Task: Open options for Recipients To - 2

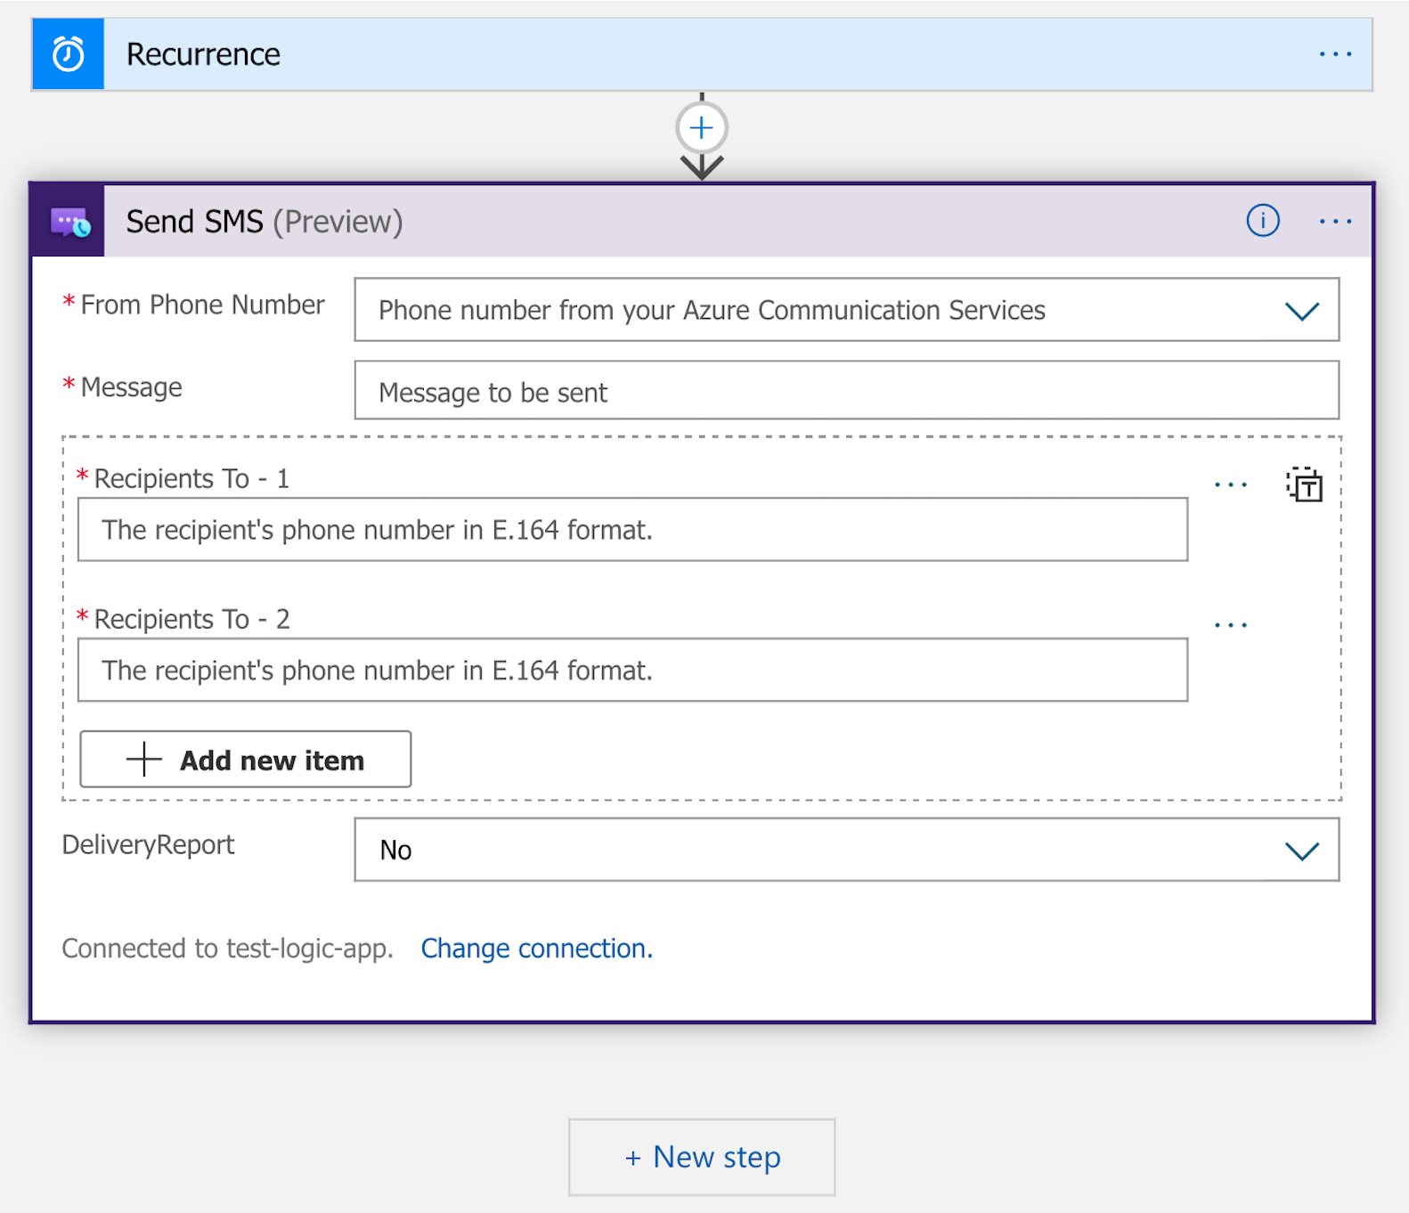Action: pyautogui.click(x=1231, y=625)
